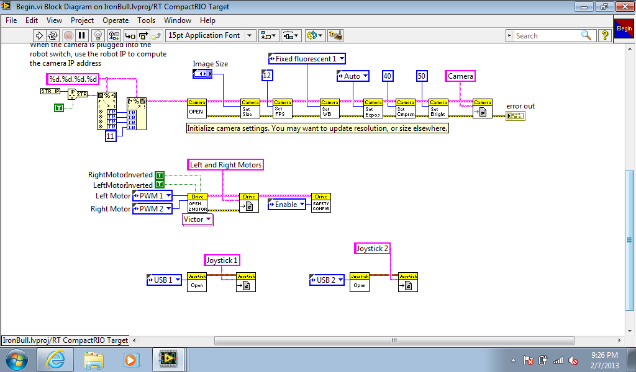Abort execution with the red stop button
Viewport: 636px width, 372px height.
[x=68, y=35]
